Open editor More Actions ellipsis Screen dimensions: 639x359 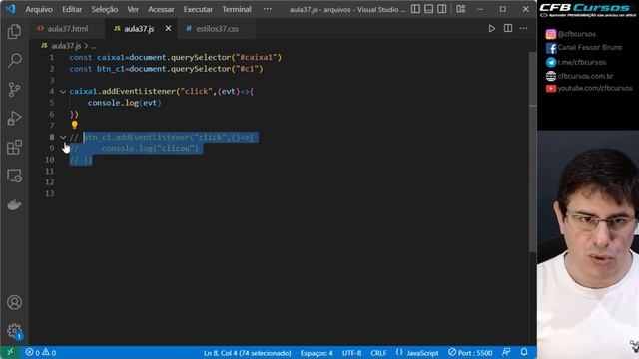click(523, 28)
